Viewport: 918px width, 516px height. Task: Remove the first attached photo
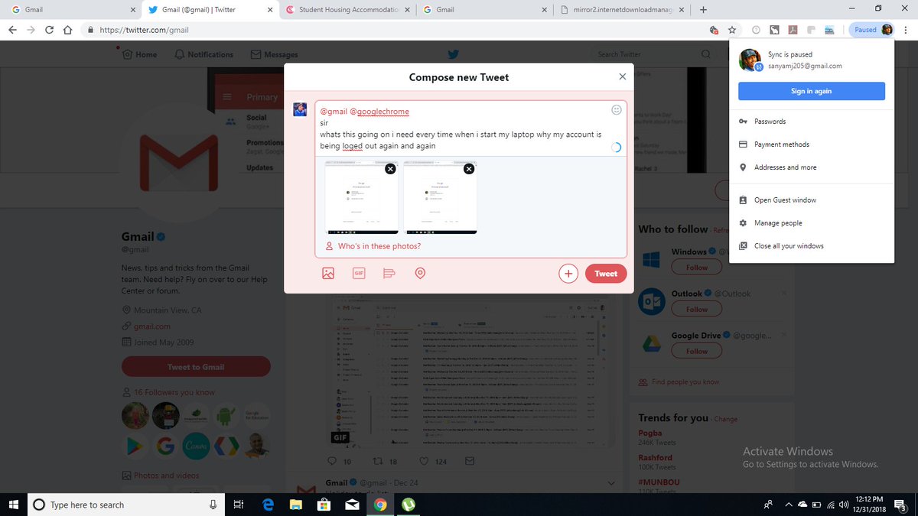390,169
